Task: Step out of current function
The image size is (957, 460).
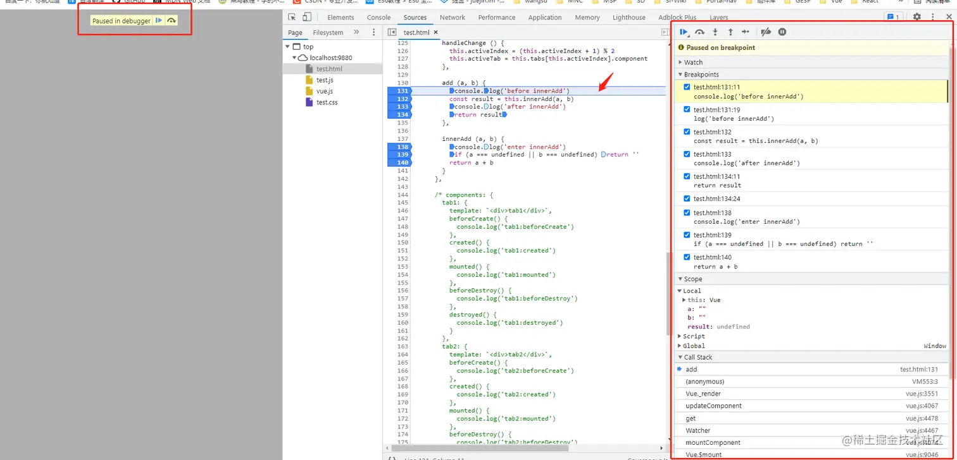Action: pyautogui.click(x=730, y=32)
